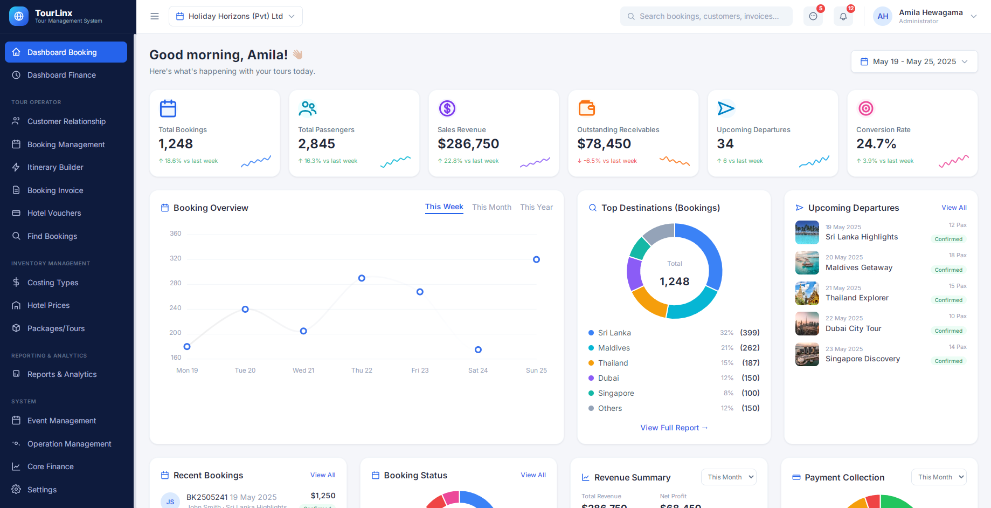Click View All in Recent Bookings
The image size is (991, 508).
coord(323,475)
